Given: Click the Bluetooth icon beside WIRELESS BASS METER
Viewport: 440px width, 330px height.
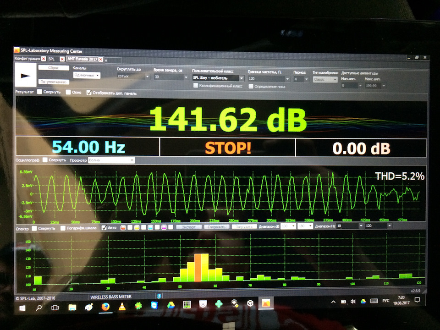Looking at the screenshot, I should (159, 296).
